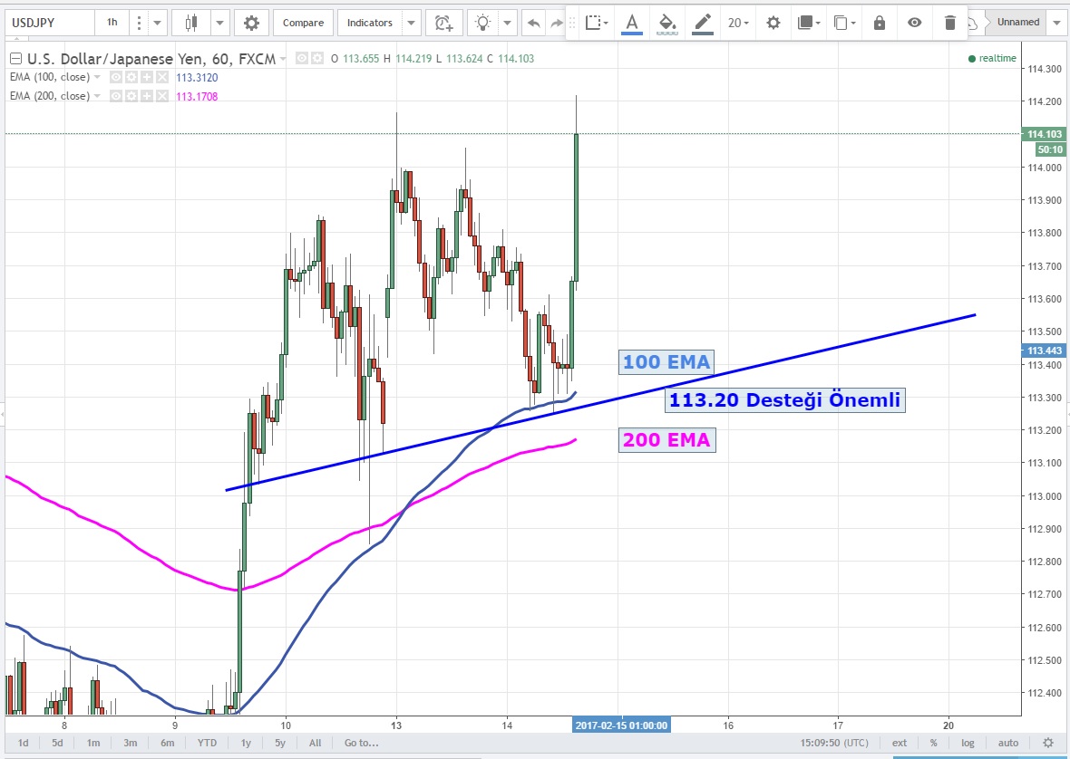Enable auto scale at bottom right
Viewport: 1070px width, 759px height.
click(1007, 743)
